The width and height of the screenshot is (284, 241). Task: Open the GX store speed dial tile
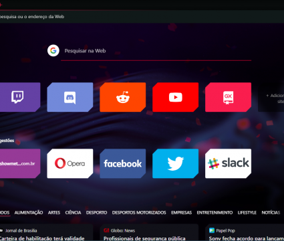pyautogui.click(x=228, y=97)
